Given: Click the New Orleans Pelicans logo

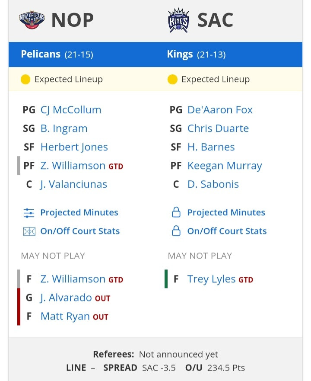Looking at the screenshot, I should click(x=32, y=20).
